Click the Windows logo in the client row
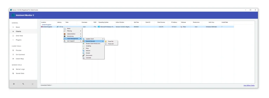The width and height of the screenshot is (269, 98). [x=99, y=27]
